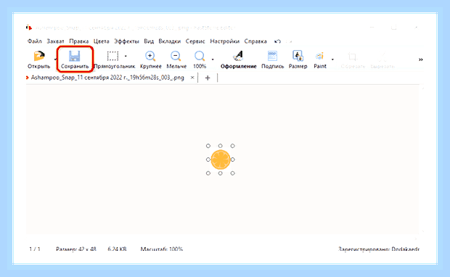450x277 pixels.
Task: Open the Вкладки menu
Action: pos(170,41)
